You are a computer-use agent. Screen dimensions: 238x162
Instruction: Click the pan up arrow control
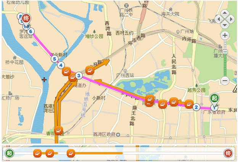[x=225, y=13]
